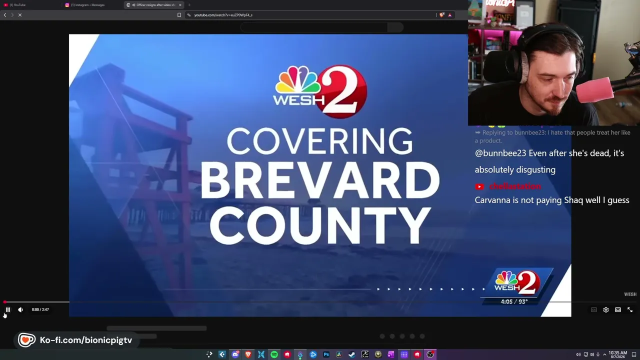This screenshot has width=640, height=360.
Task: Open YouTube player settings gear
Action: pos(606,310)
